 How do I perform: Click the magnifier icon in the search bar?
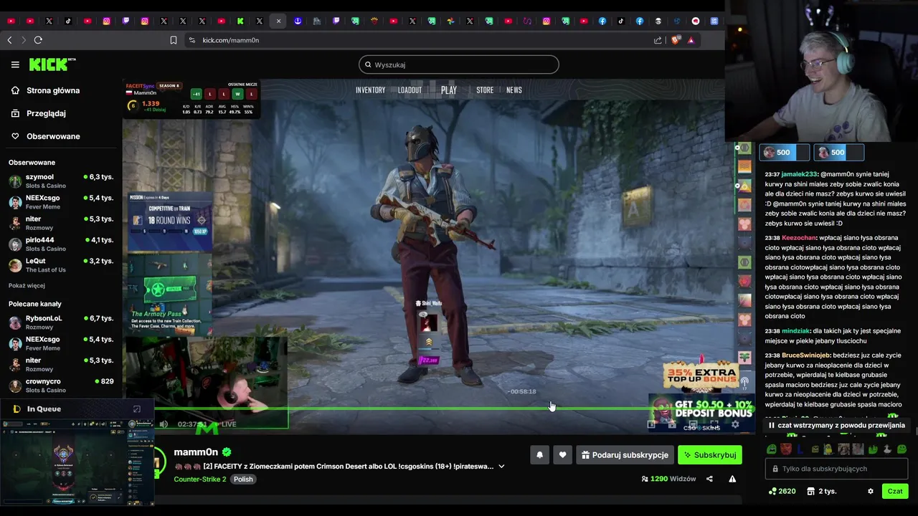[x=368, y=64]
